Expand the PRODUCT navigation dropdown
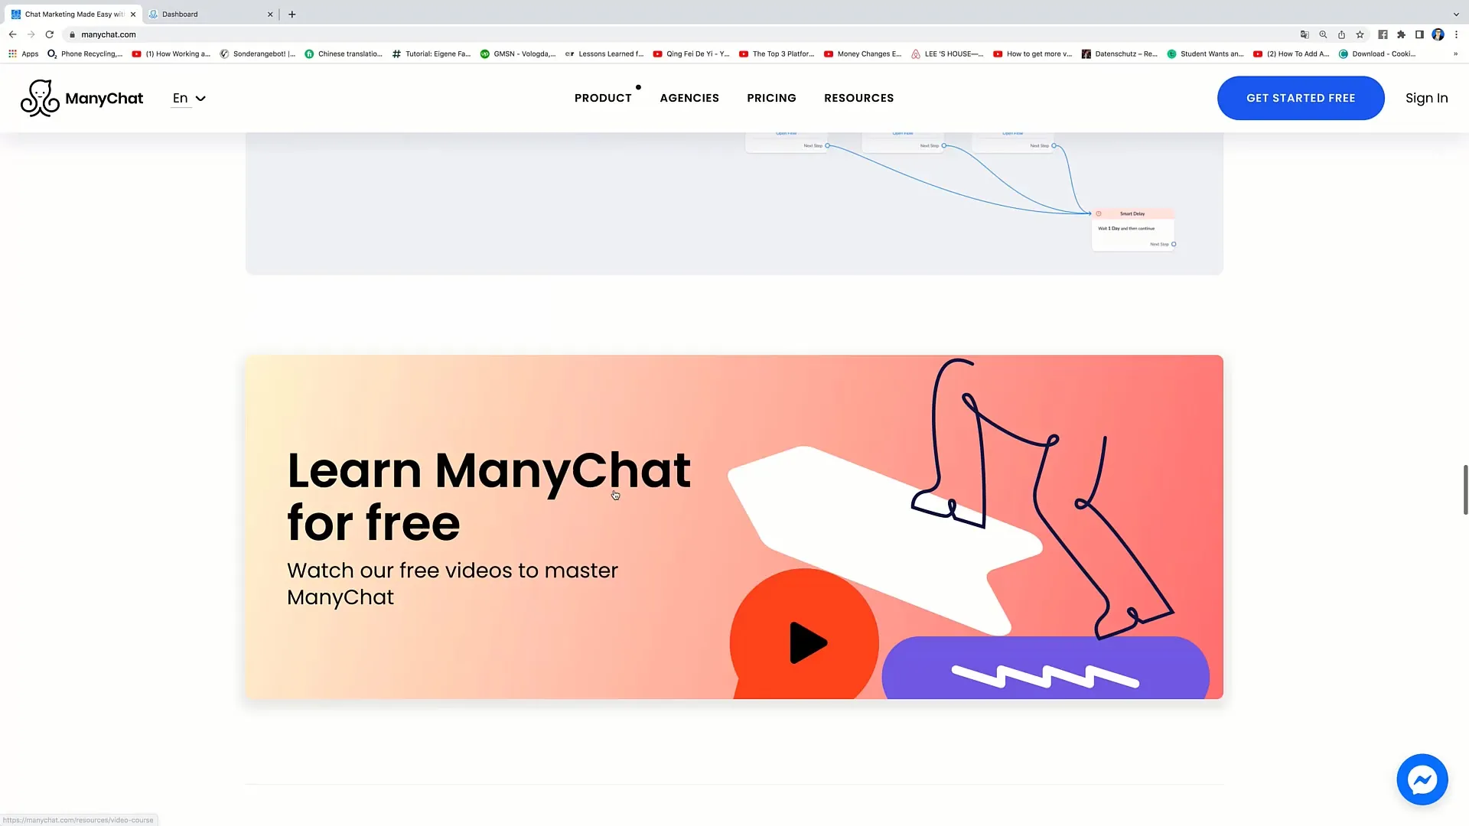The height and width of the screenshot is (826, 1469). coord(602,98)
